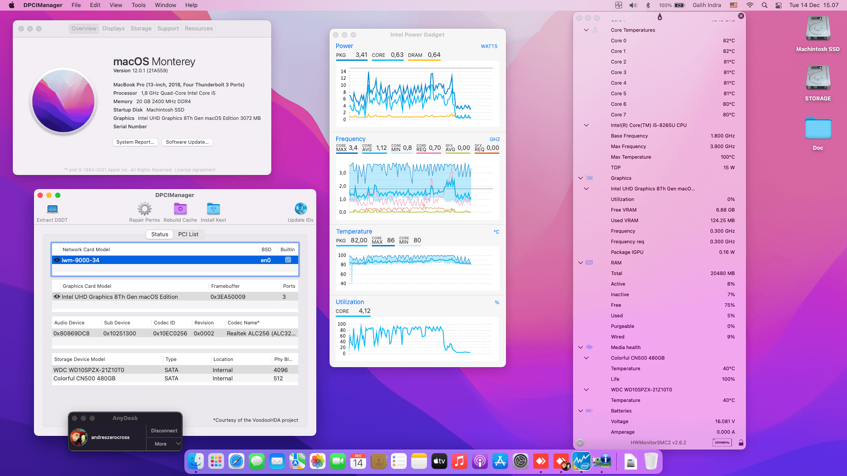Click eye icon beside iwm-9000-34 row
The height and width of the screenshot is (476, 847).
[x=57, y=260]
